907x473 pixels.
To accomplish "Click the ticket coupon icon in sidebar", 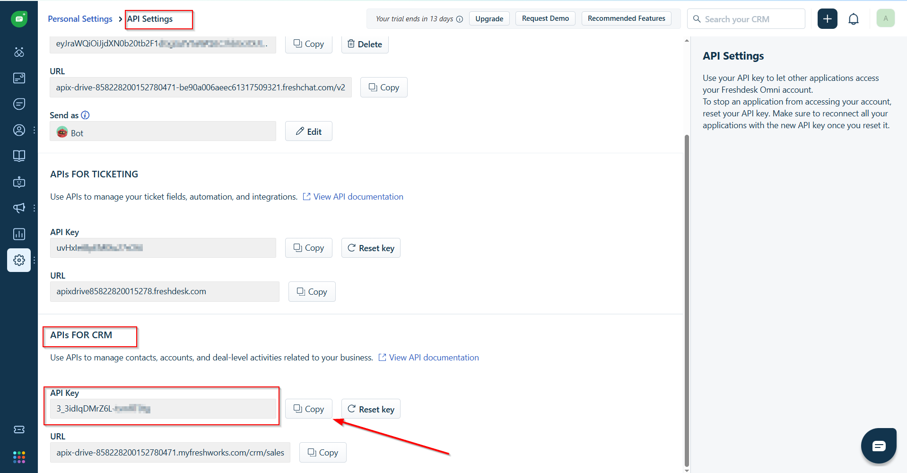I will (x=19, y=429).
